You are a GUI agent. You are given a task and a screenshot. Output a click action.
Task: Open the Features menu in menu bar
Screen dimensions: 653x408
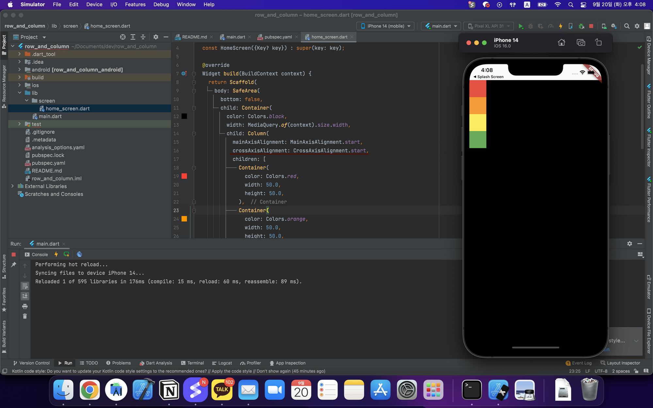(135, 5)
